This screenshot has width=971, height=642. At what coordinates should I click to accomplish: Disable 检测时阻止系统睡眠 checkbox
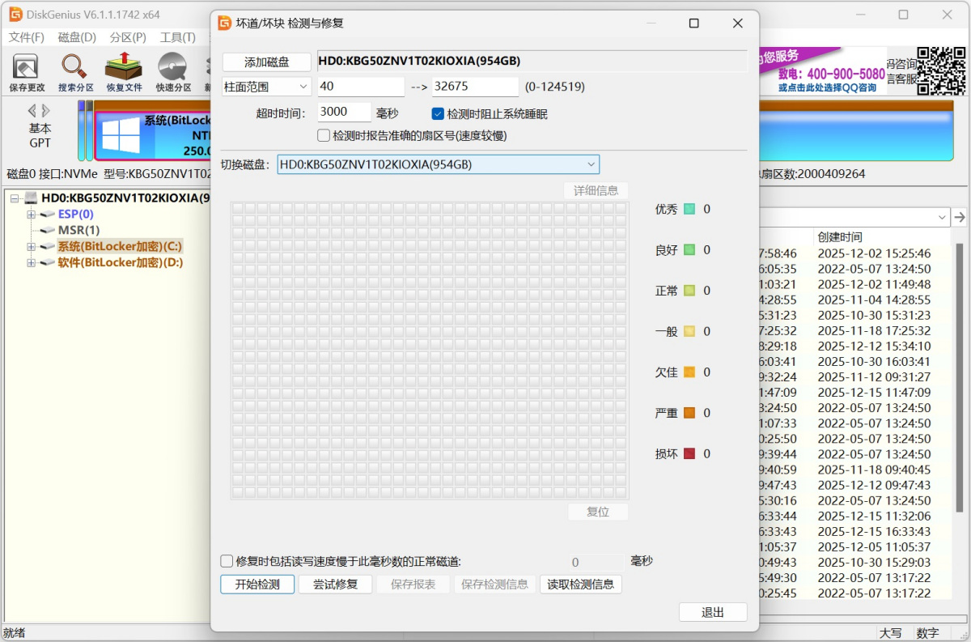(438, 114)
